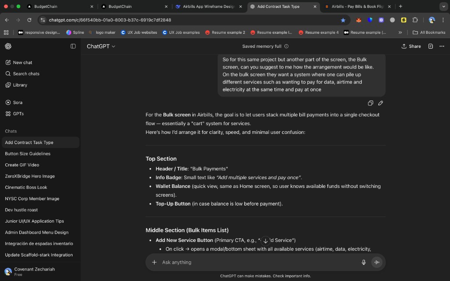
Task: Open the Spline bookmark
Action: coord(75,32)
